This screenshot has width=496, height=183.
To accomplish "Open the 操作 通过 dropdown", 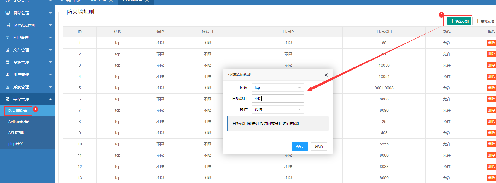I will 278,109.
